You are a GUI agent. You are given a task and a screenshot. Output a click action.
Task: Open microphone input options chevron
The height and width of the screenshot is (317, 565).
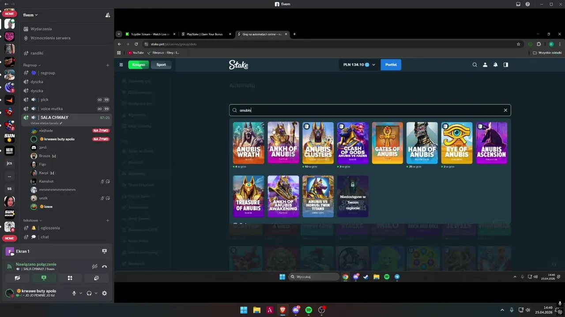tap(80, 293)
